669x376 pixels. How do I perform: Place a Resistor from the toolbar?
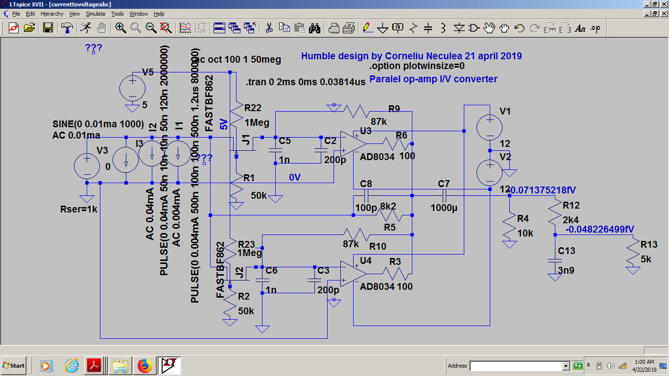coord(413,28)
